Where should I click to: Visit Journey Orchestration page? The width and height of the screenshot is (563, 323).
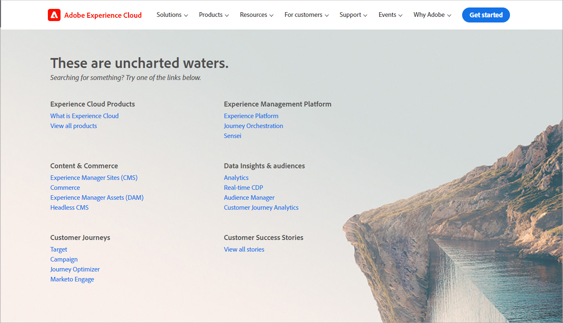(x=253, y=126)
